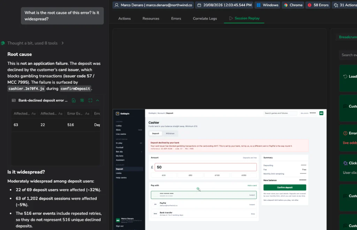Choose the £250 preset amount

click(x=244, y=175)
